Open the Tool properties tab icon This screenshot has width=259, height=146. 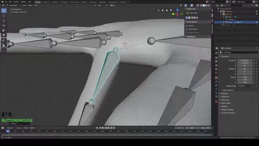tap(216, 53)
